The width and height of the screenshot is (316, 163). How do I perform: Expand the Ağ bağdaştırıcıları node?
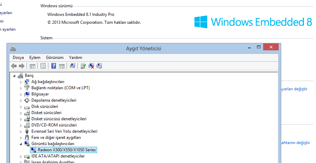pyautogui.click(x=21, y=82)
